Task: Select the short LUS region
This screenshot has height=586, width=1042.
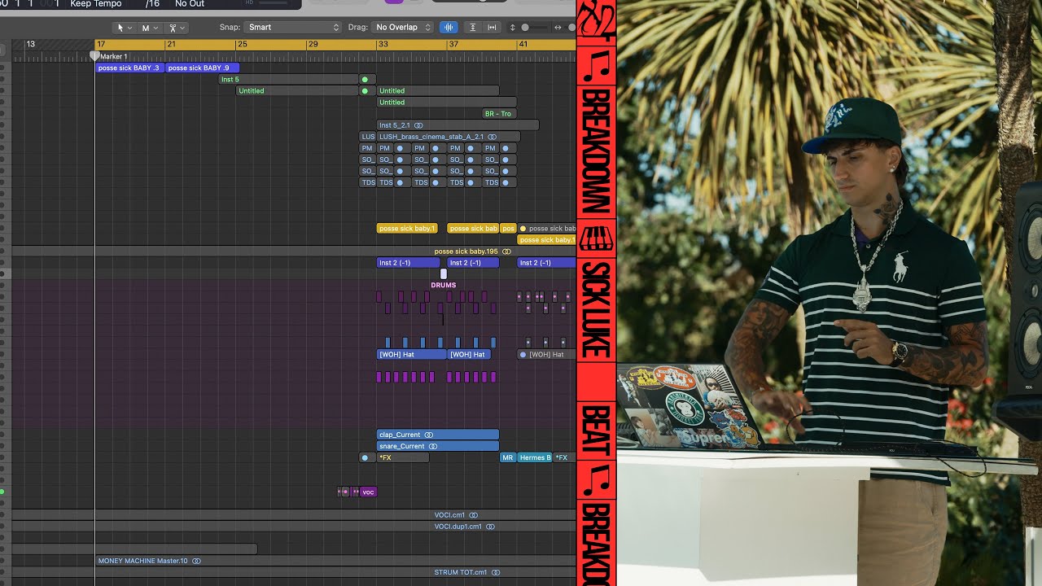Action: click(x=367, y=137)
